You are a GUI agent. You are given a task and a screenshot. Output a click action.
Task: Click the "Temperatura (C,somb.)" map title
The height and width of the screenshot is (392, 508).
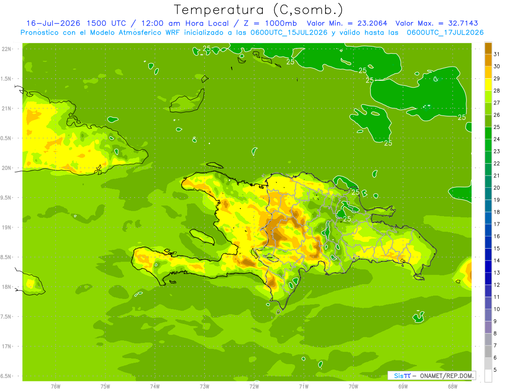pyautogui.click(x=258, y=10)
